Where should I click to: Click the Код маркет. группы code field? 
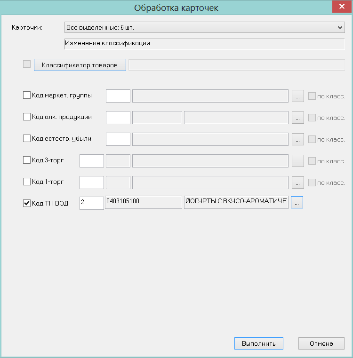[x=118, y=96]
